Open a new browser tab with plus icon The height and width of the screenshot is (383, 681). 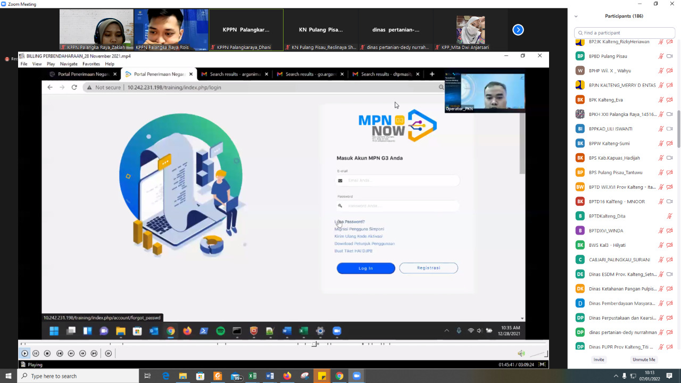432,74
